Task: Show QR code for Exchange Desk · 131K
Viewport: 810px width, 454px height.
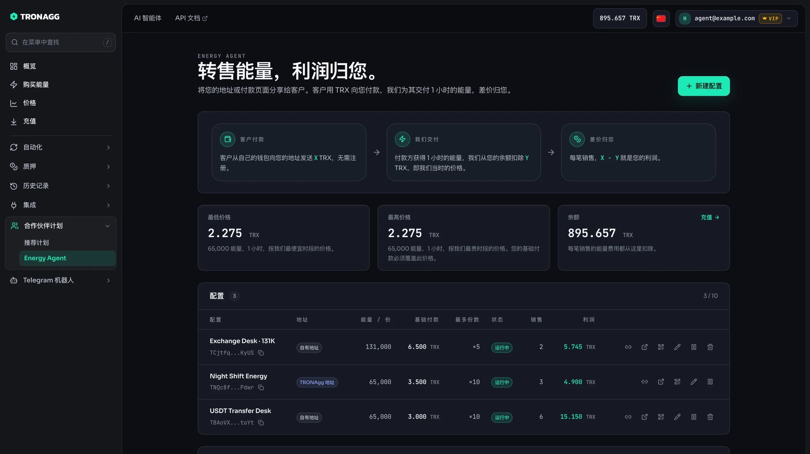Action: [661, 347]
